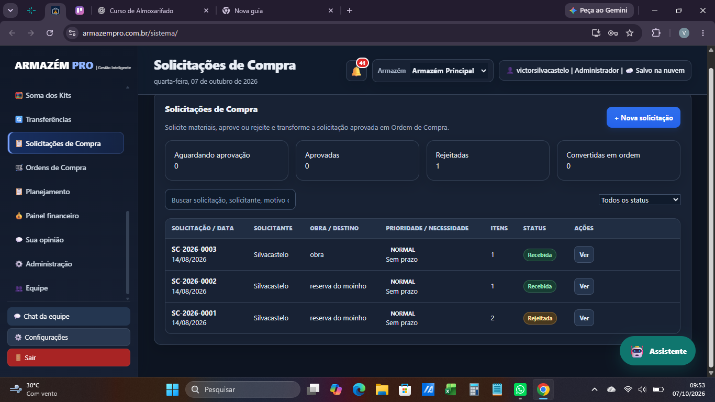The width and height of the screenshot is (715, 402).
Task: Go back using the browser back arrow
Action: [x=13, y=33]
